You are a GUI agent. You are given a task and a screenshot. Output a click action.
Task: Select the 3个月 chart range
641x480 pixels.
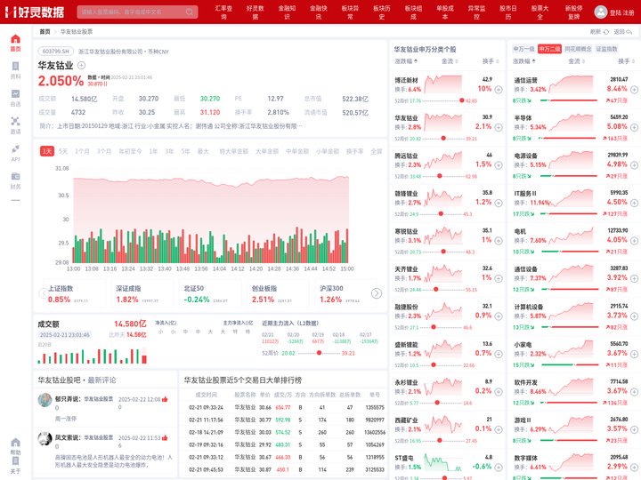pos(104,151)
